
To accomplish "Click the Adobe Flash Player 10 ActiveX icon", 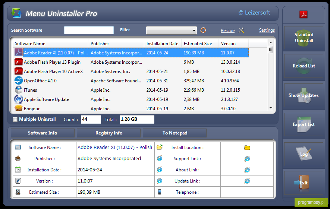I will [x=19, y=71].
